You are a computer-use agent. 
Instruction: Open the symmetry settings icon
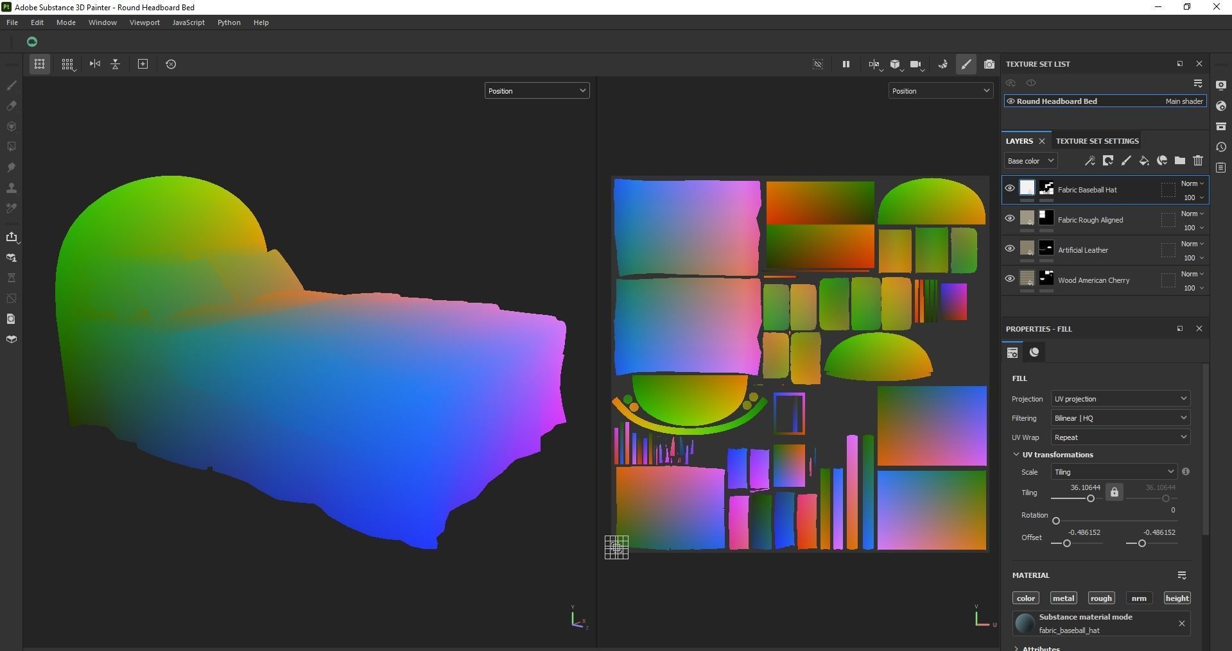click(874, 64)
